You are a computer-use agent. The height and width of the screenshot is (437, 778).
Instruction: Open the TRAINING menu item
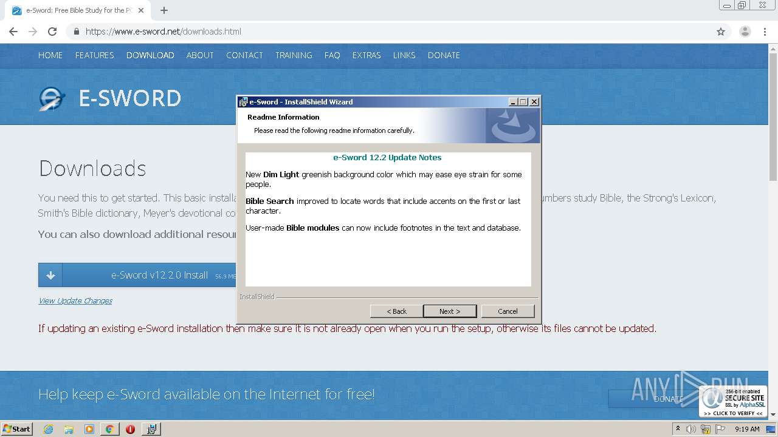pos(294,55)
